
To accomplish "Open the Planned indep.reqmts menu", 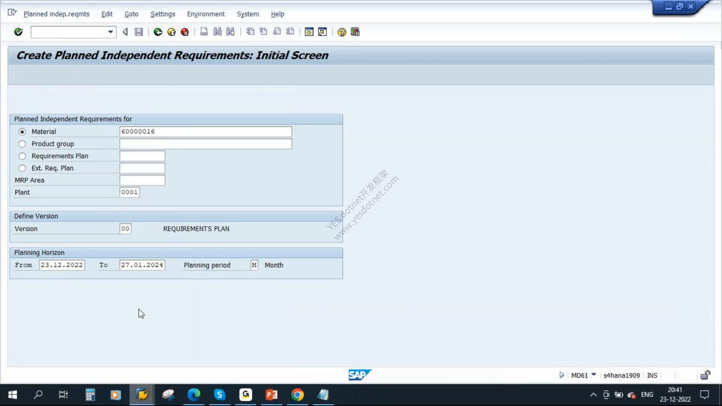I will [x=56, y=14].
